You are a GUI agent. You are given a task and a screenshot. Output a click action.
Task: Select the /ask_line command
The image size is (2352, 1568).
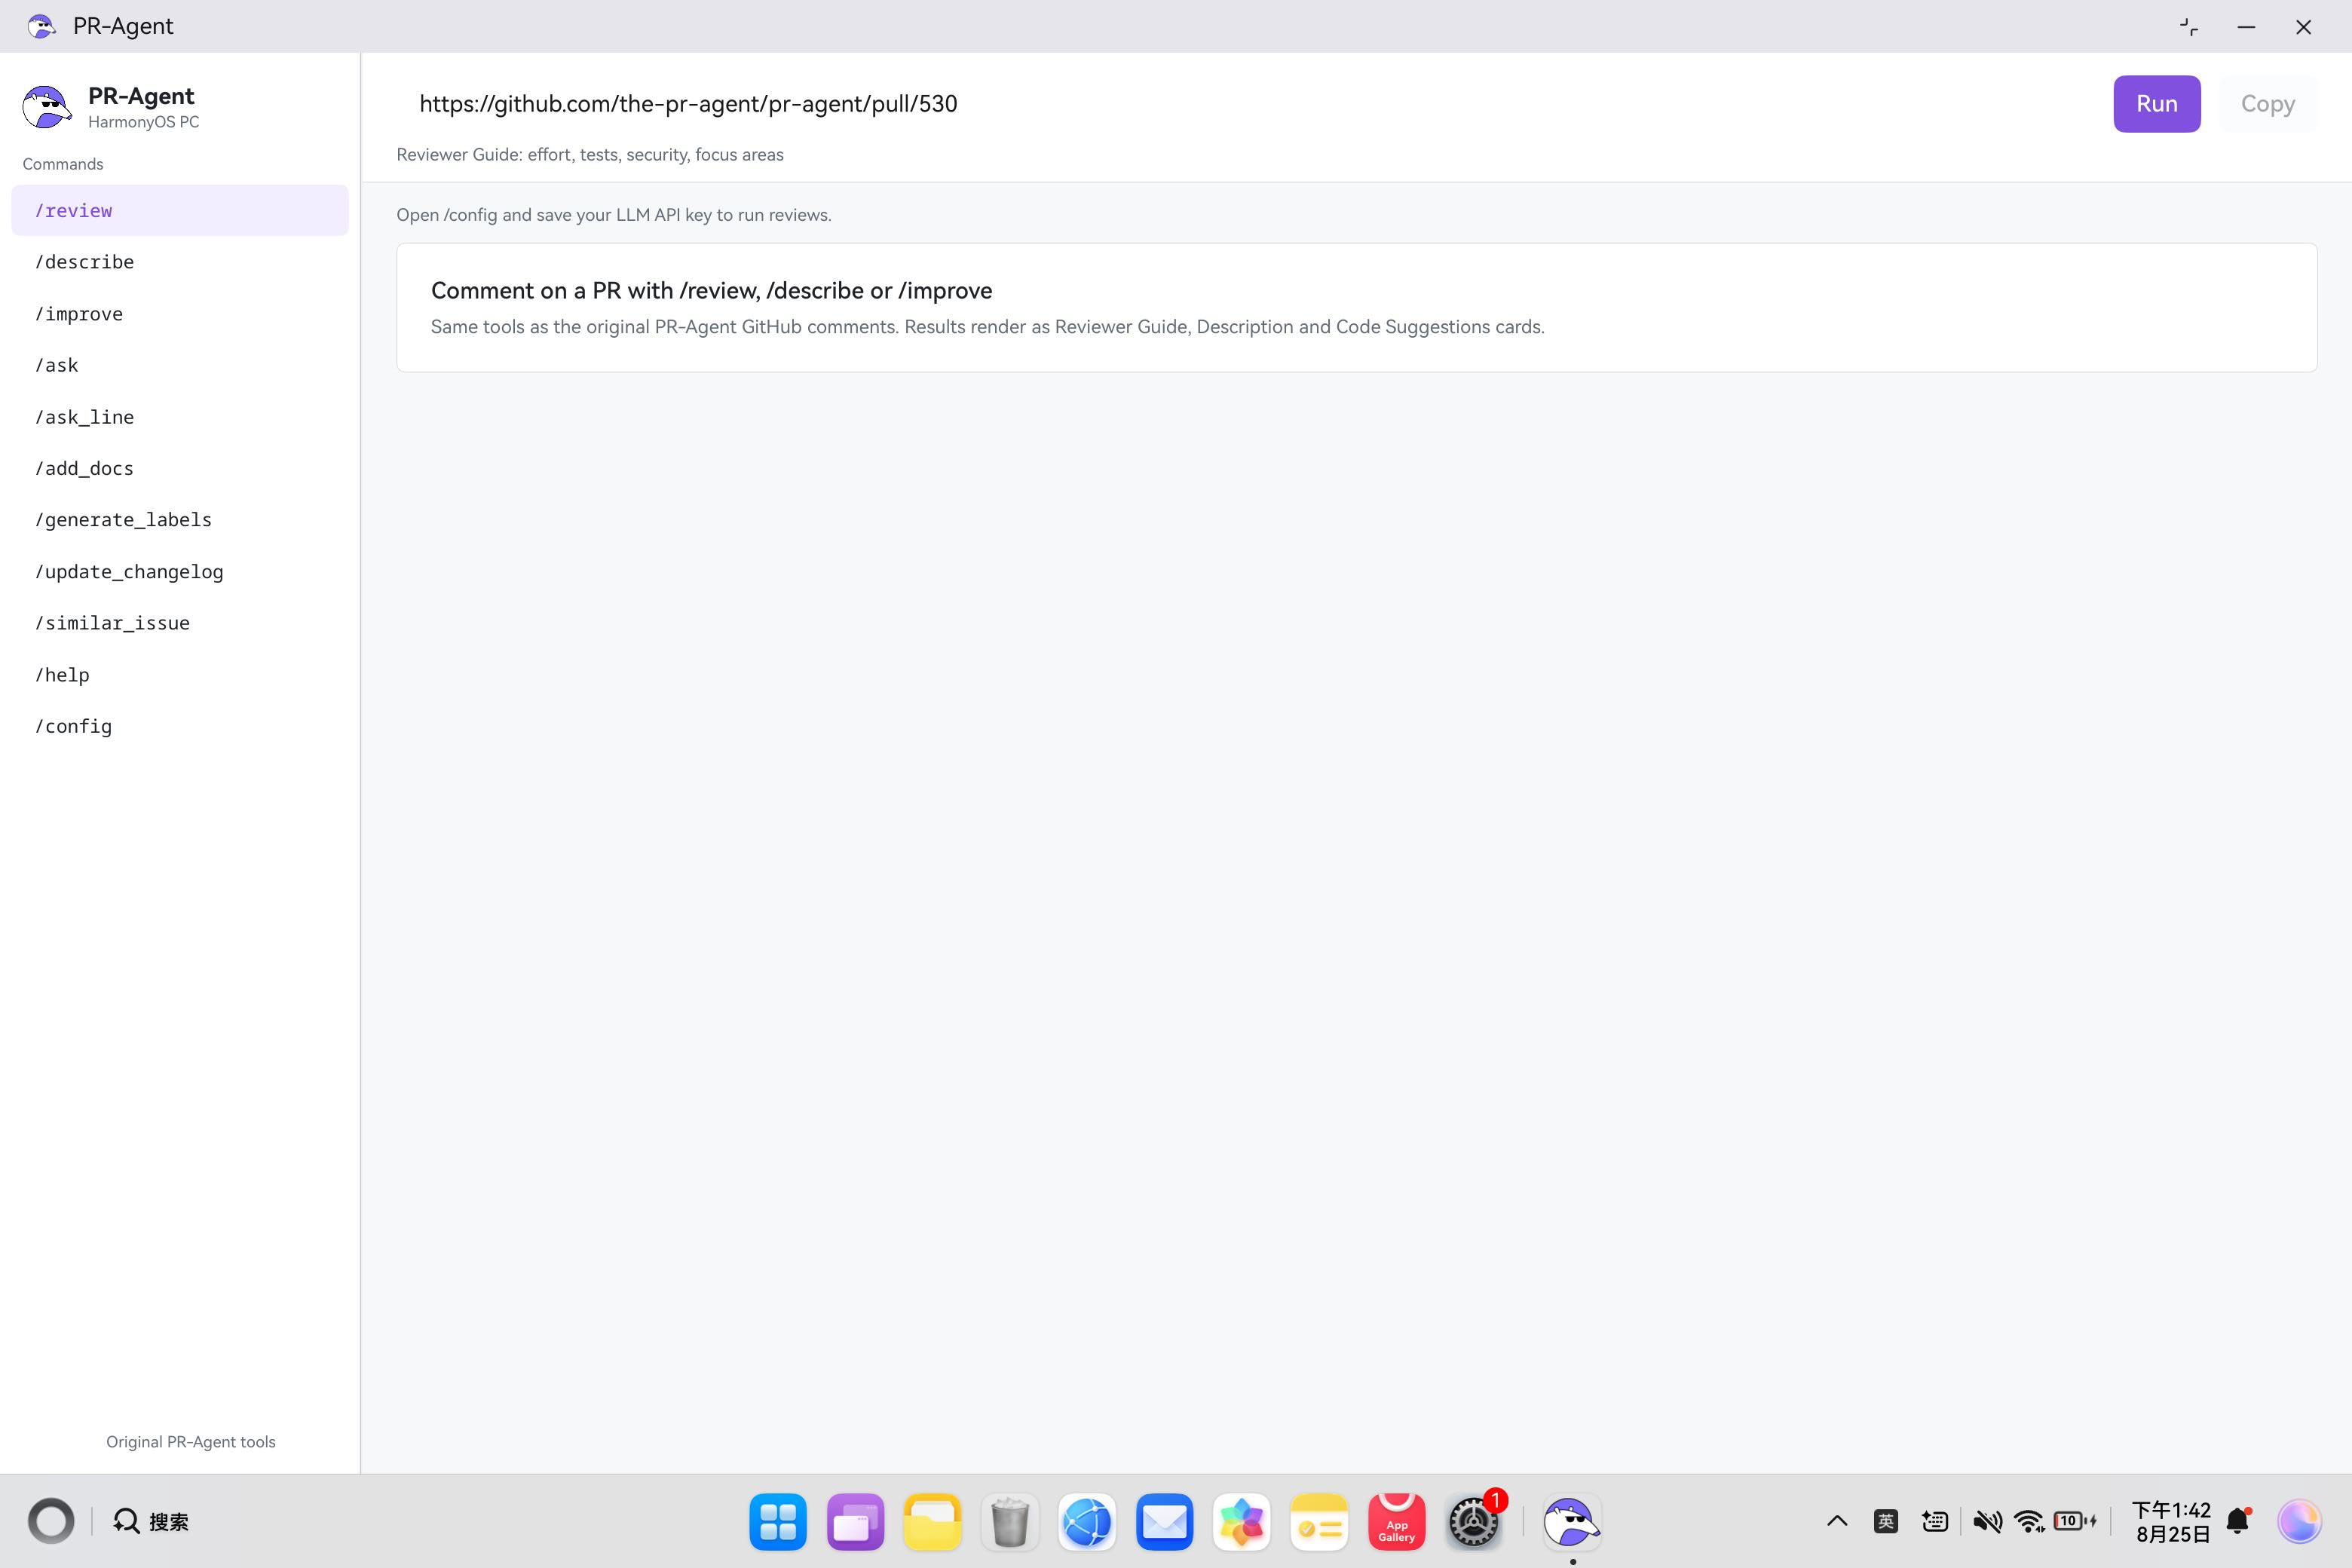tap(180, 417)
